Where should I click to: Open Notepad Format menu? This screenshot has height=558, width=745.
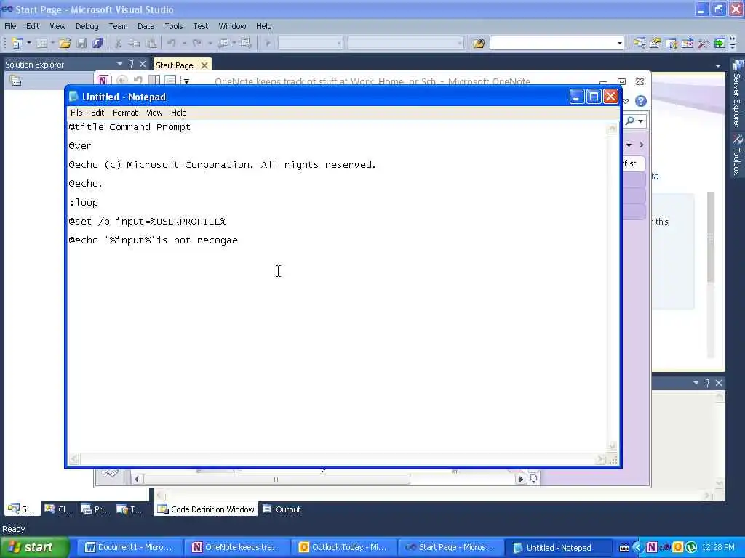click(125, 113)
